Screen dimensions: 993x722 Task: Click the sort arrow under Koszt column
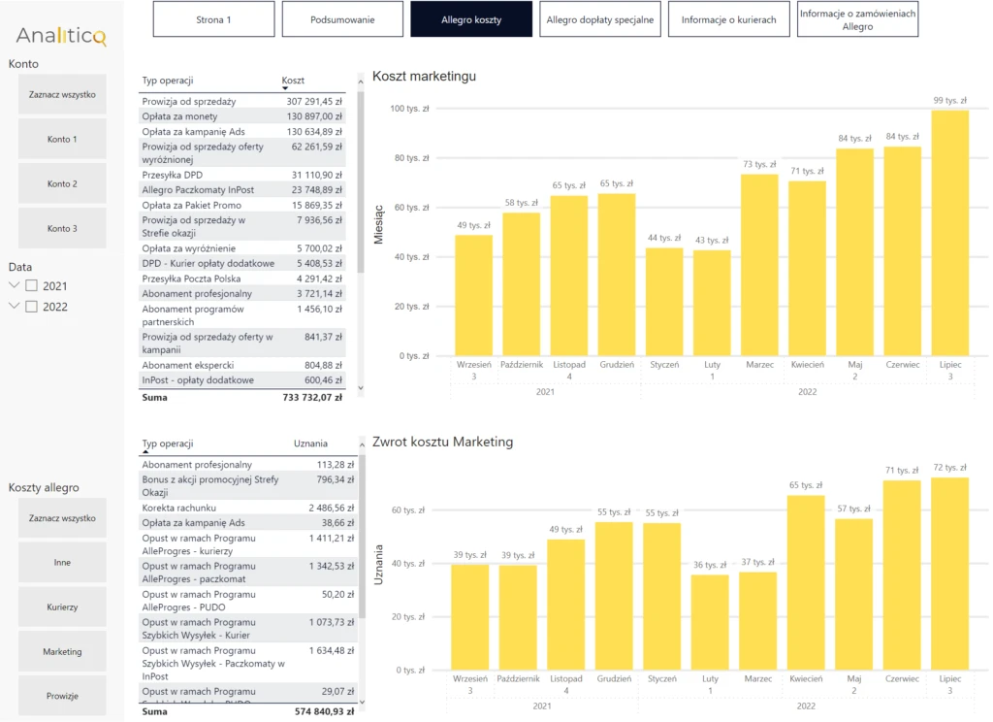(x=285, y=88)
